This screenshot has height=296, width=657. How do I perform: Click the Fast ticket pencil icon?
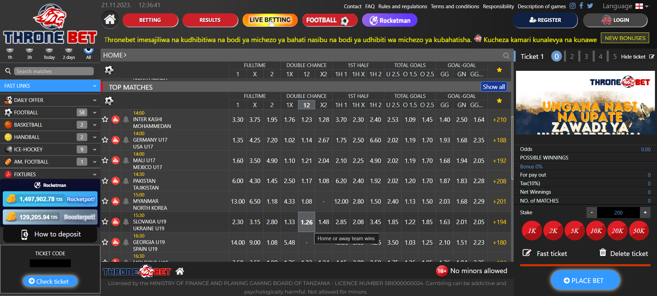(527, 253)
